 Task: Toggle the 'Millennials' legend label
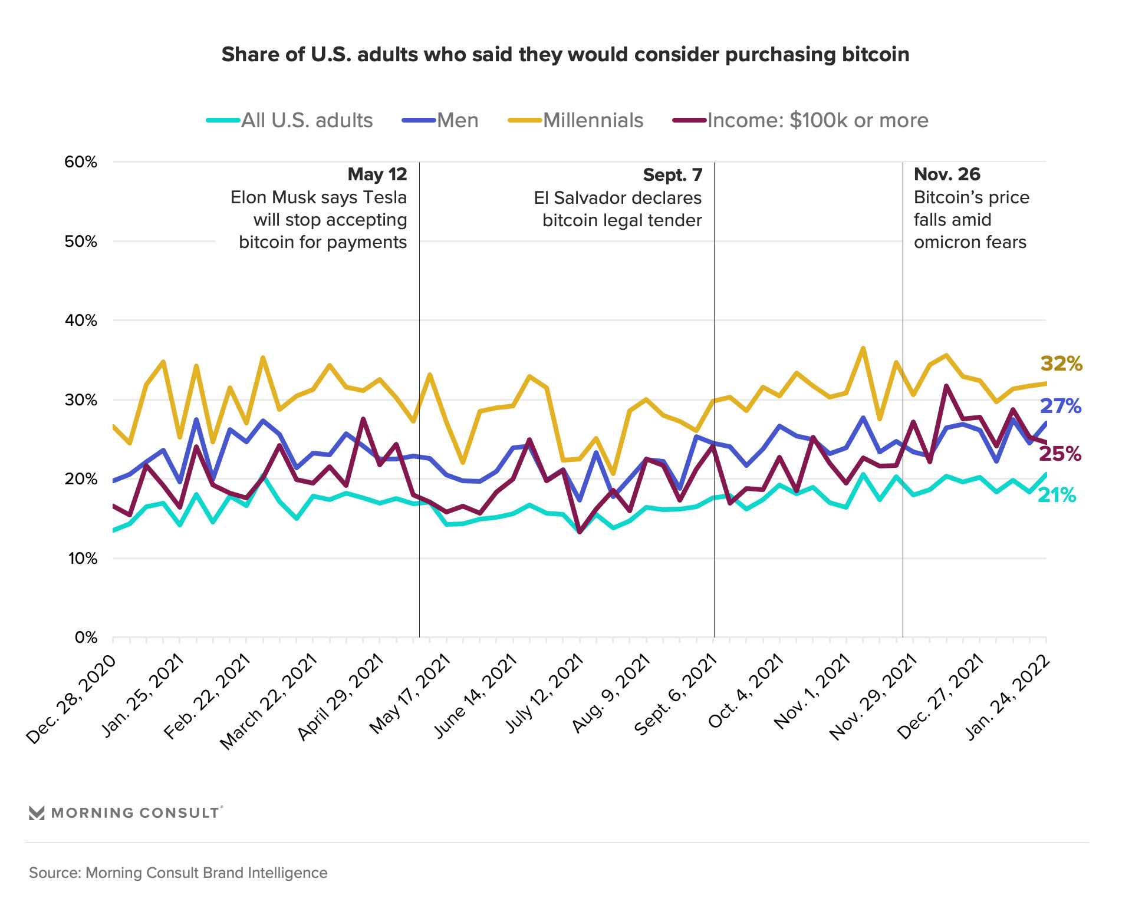pos(593,120)
